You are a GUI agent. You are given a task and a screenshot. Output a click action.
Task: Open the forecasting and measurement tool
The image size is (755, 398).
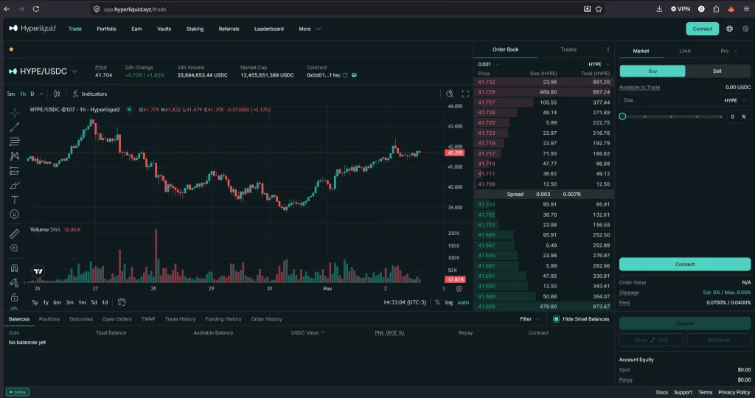15,171
